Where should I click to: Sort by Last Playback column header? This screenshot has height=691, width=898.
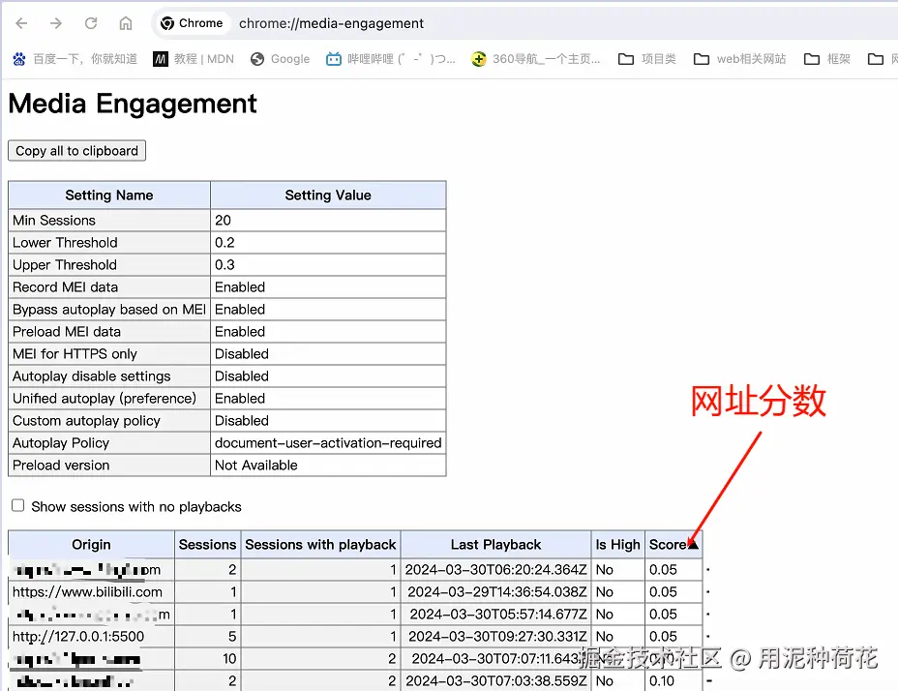(x=495, y=544)
